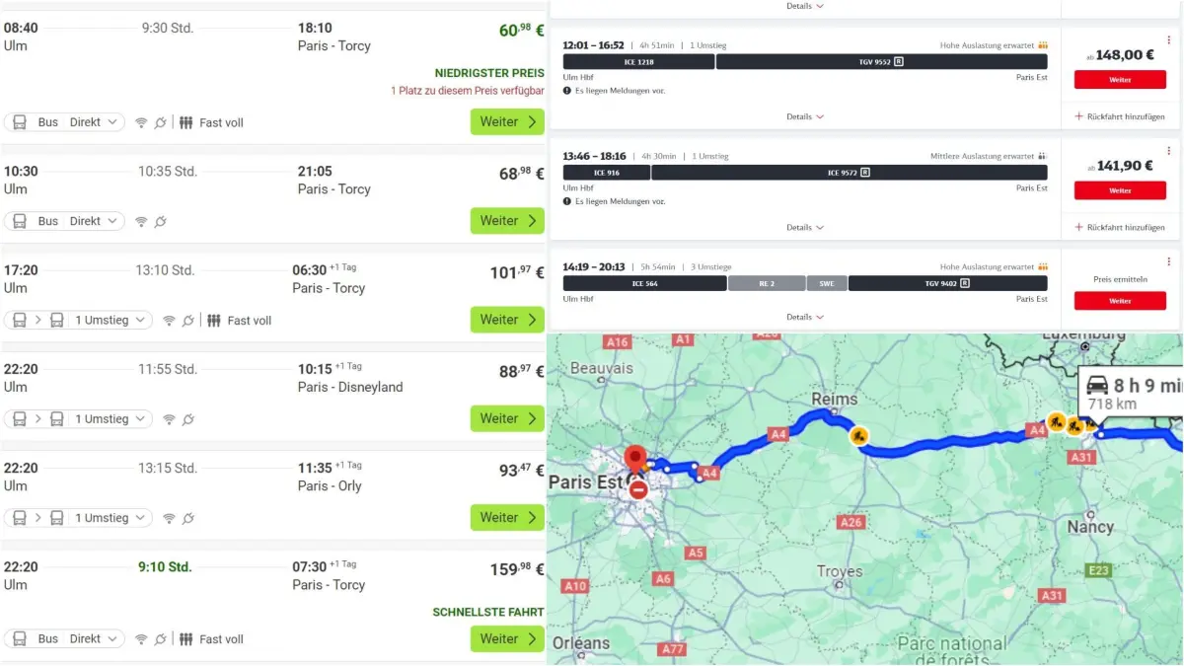Click the road closure icon near Paris Est
1184x666 pixels.
pyautogui.click(x=639, y=488)
